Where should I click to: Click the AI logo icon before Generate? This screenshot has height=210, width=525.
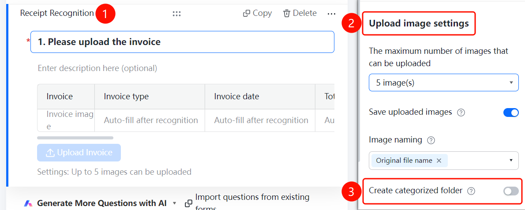28,203
